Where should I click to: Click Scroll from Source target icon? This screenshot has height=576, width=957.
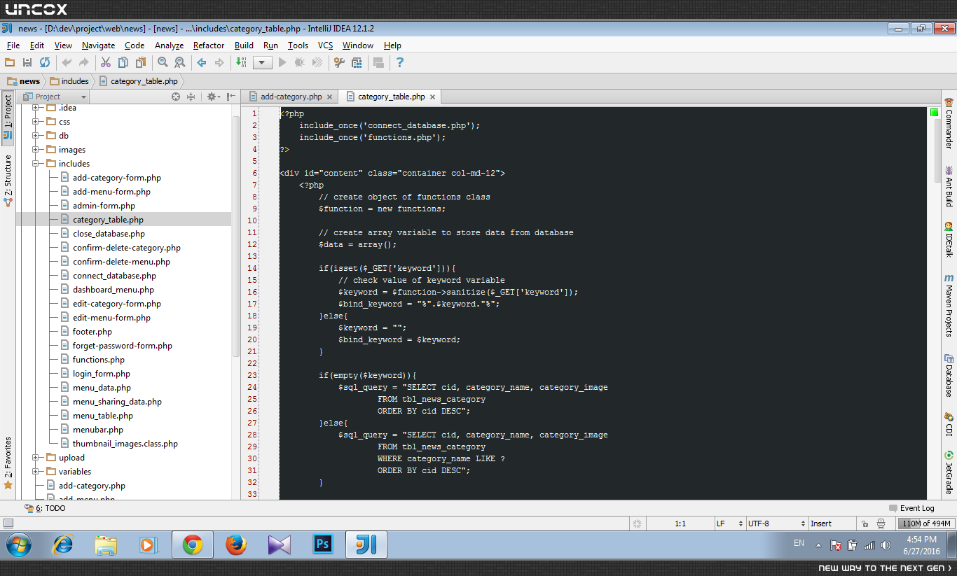tap(176, 97)
